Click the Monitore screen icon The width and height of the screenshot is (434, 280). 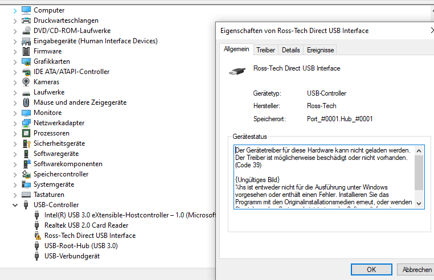(x=26, y=113)
